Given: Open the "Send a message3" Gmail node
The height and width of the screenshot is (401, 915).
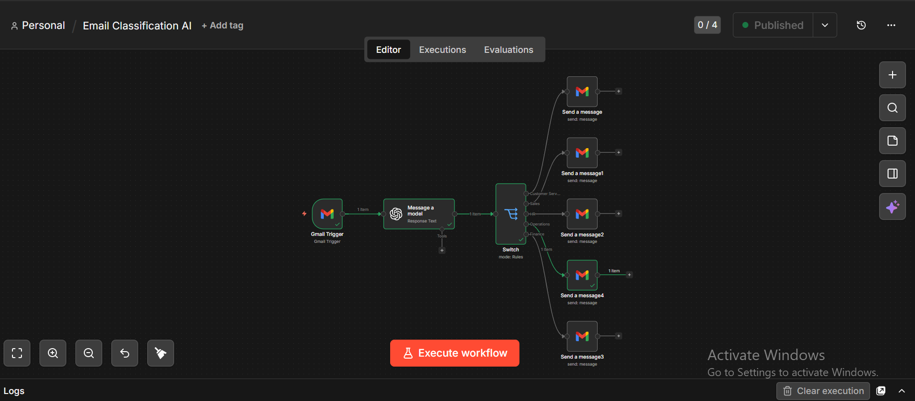Looking at the screenshot, I should [582, 336].
